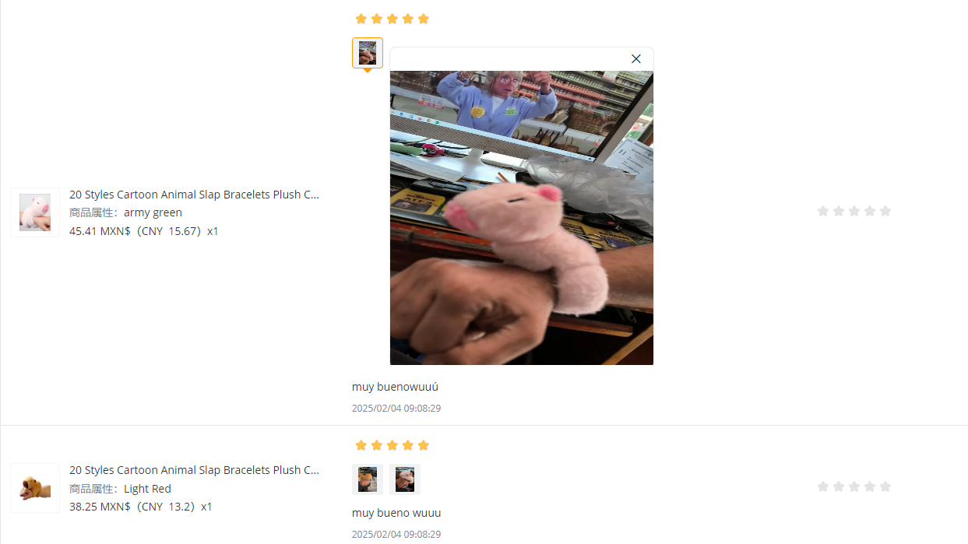Select the 'muy bueno wuuu' review comment
The image size is (968, 544).
[396, 513]
